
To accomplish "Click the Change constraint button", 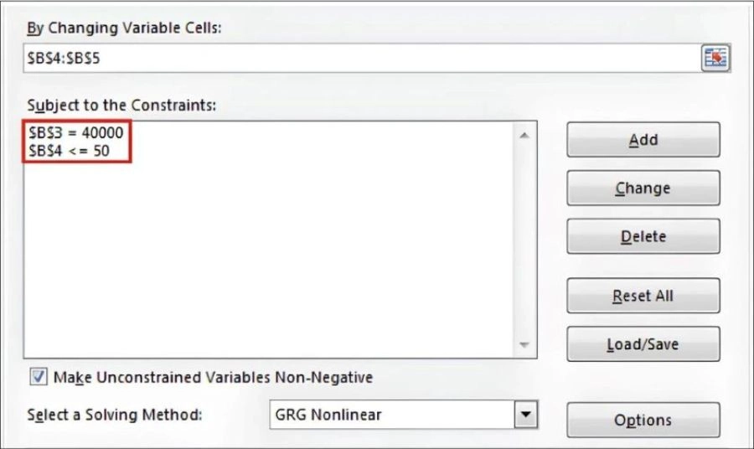I will [x=643, y=188].
